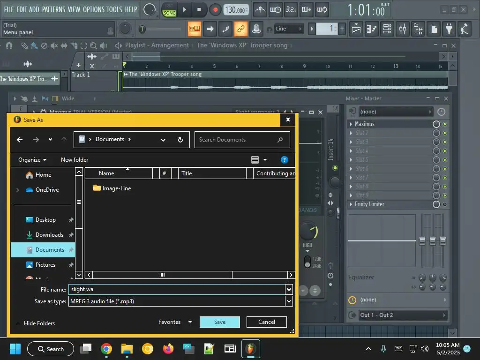480x360 pixels.
Task: Open the TOOLS menu
Action: (x=114, y=9)
